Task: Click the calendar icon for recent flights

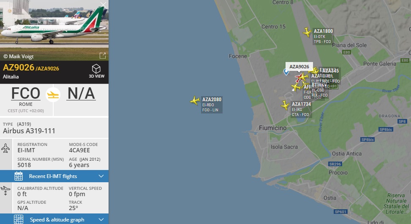Action: pyautogui.click(x=18, y=176)
